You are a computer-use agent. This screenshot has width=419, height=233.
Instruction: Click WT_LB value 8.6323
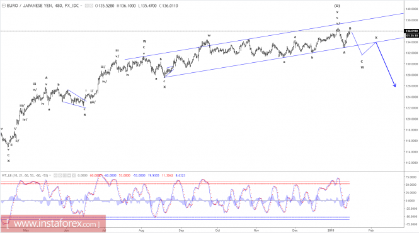click(x=180, y=175)
